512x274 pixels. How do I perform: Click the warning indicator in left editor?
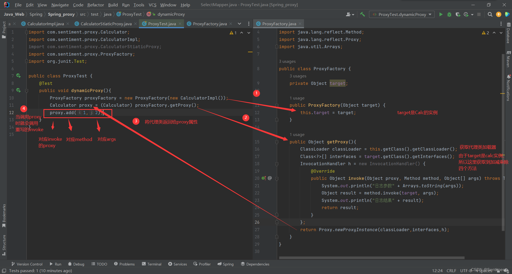[x=233, y=33]
